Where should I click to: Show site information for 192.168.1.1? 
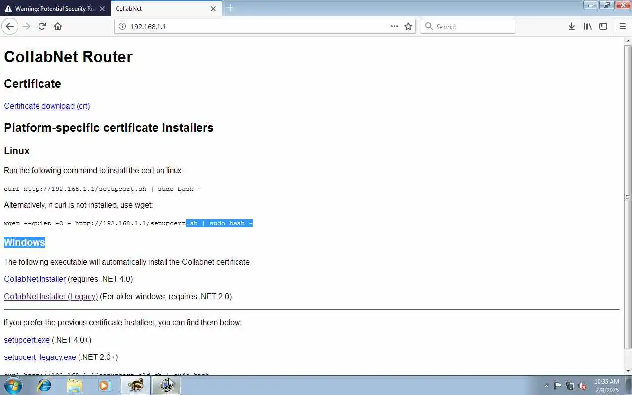pos(122,26)
